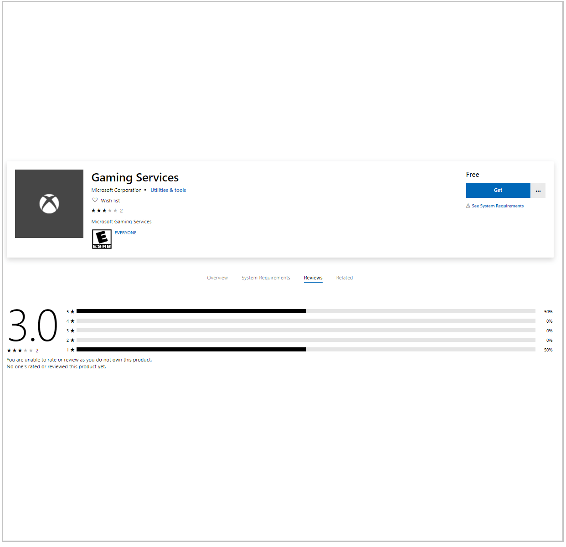This screenshot has width=566, height=547.
Task: Switch to the Overview tab
Action: (x=217, y=278)
